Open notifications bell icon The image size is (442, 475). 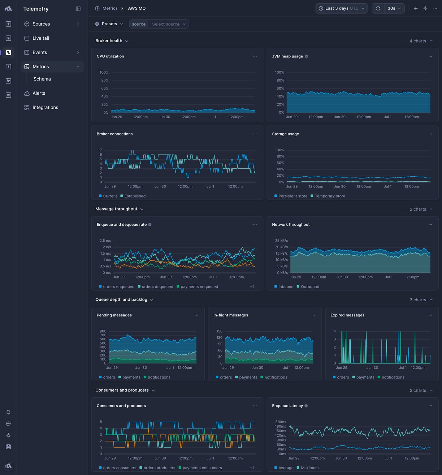click(x=8, y=412)
